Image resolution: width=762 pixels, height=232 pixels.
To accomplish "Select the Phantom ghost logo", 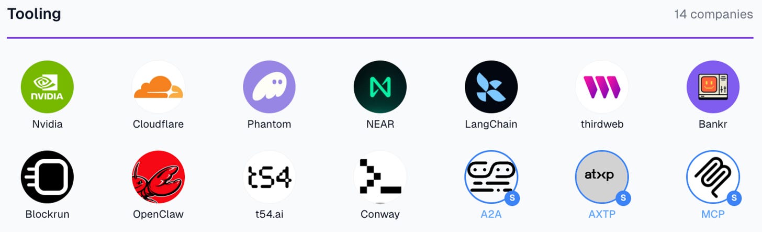I will pos(269,87).
